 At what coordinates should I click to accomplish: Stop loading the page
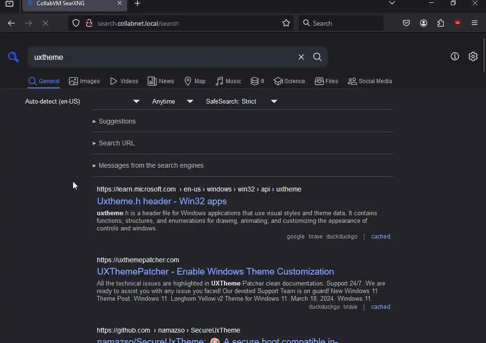[x=46, y=23]
